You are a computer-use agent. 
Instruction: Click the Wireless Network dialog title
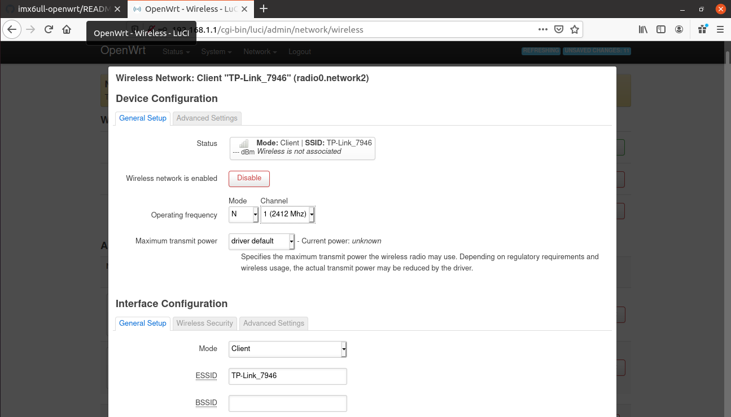coord(242,78)
